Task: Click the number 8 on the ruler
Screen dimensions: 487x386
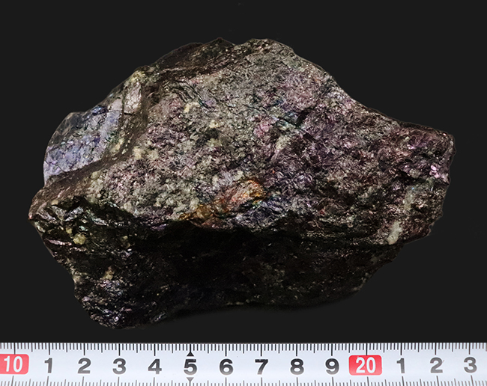Action: [x=297, y=366]
